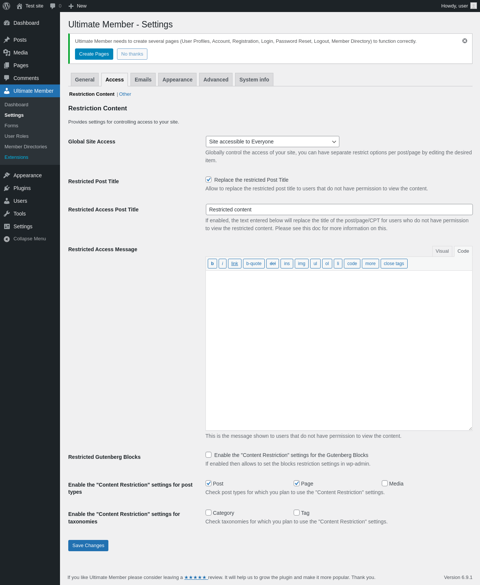Click the Dashboard gauge icon in sidebar

coord(7,23)
